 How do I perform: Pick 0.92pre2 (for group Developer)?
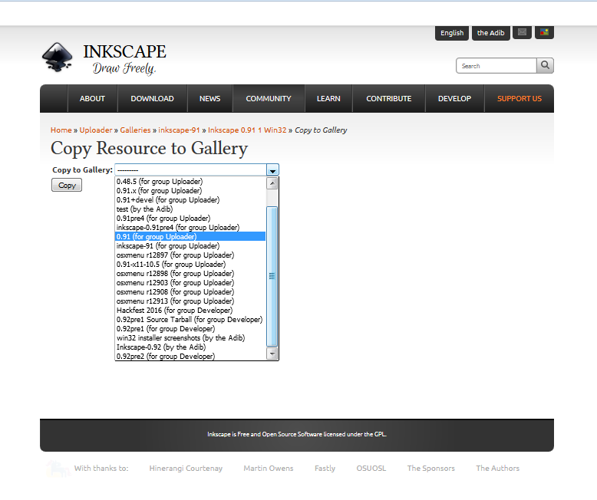pos(190,356)
